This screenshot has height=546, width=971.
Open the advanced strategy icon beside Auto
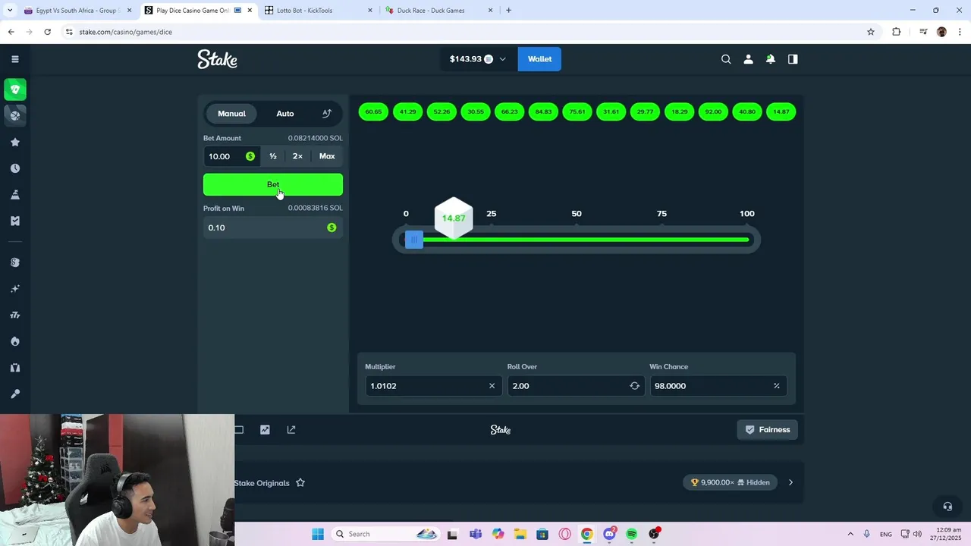point(327,114)
